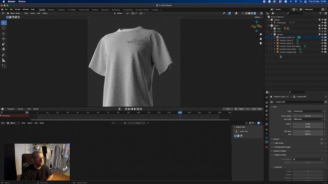Click the zoom view magnifier icon

click(261, 34)
